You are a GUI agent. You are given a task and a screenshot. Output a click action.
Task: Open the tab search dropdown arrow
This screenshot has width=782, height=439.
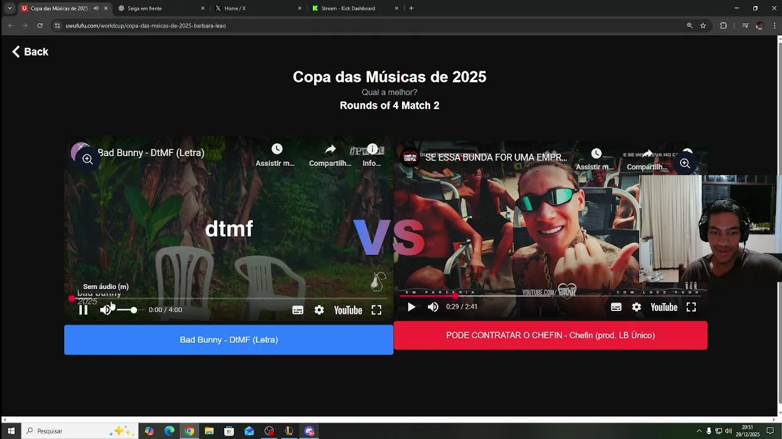9,9
